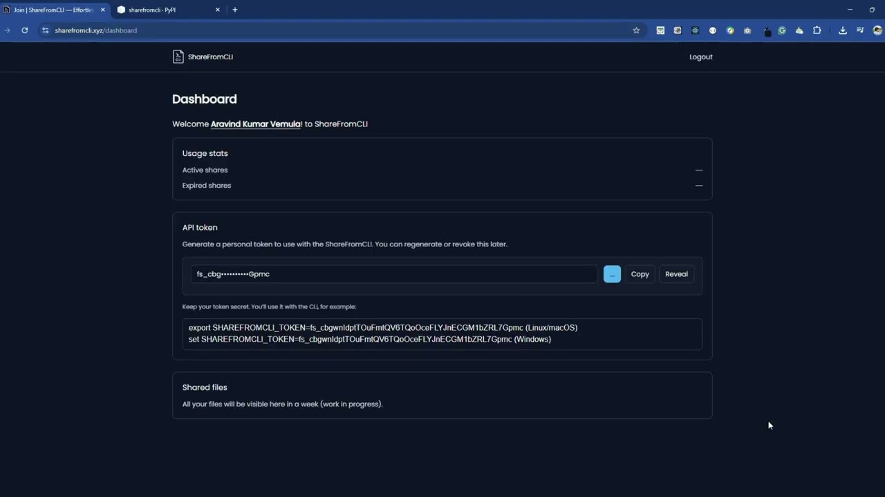Click the camera screenshot extension icon
This screenshot has height=497, width=885.
[747, 30]
